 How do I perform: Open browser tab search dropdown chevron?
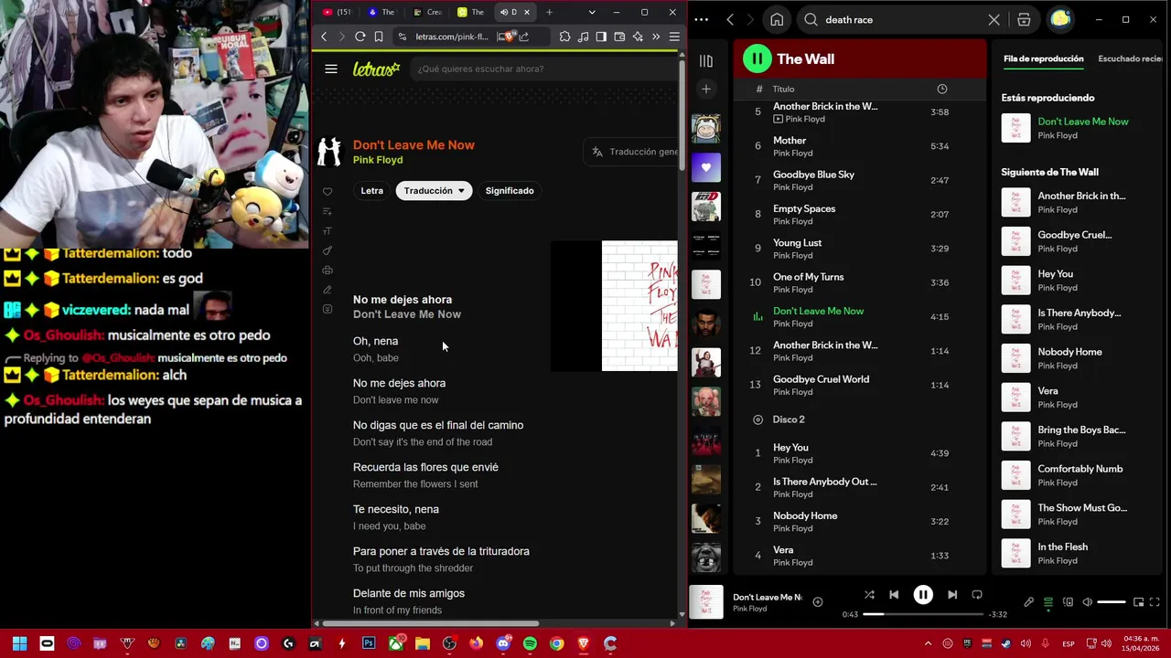[592, 12]
